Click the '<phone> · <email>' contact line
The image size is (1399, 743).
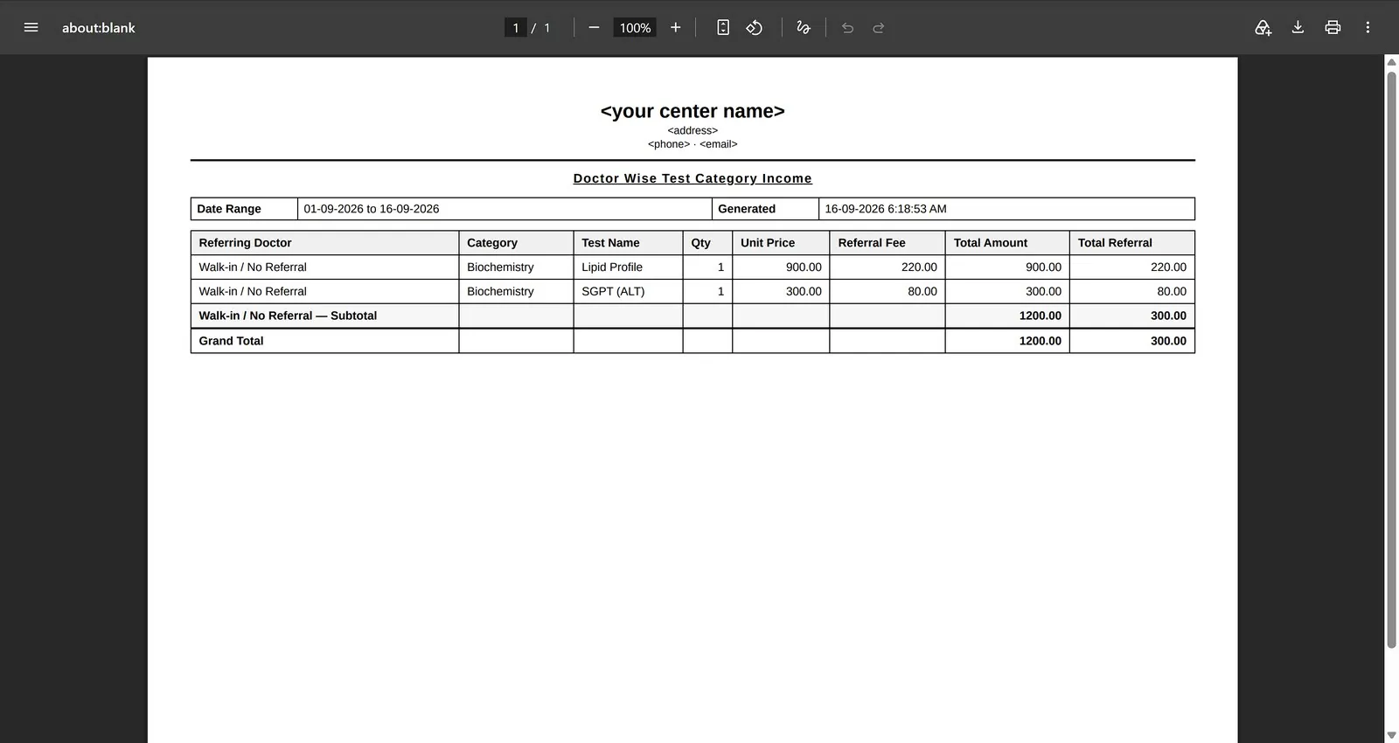pos(693,144)
